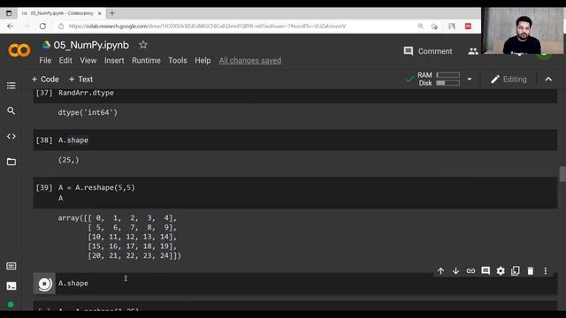Mirror cell in tab icon

point(516,271)
